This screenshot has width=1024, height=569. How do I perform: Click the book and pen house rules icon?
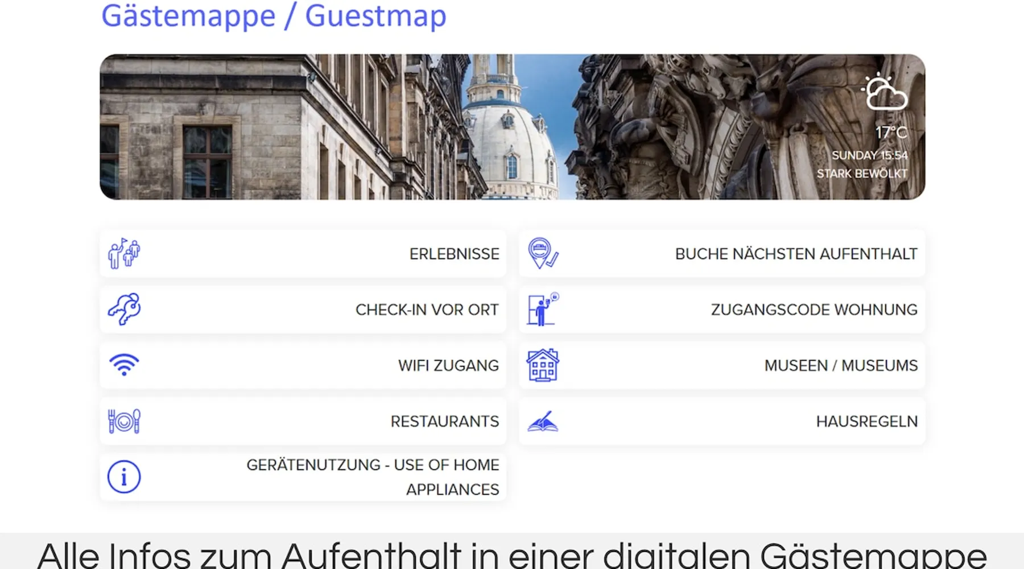pyautogui.click(x=543, y=421)
